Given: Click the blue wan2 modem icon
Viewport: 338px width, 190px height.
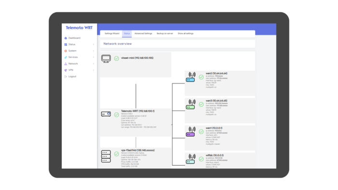Looking at the screenshot, I should [191, 77].
